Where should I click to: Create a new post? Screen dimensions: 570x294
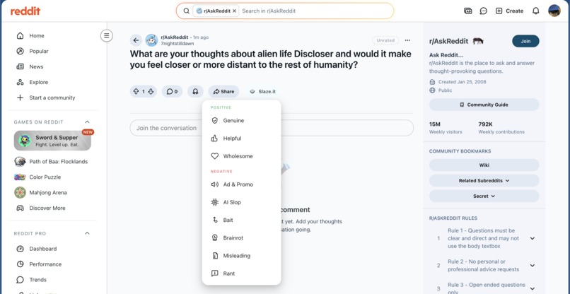509,11
